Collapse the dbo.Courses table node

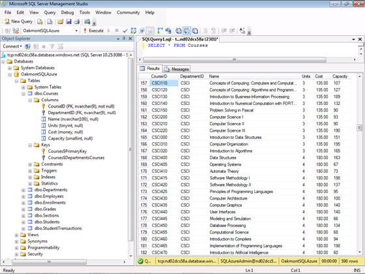pyautogui.click(x=23, y=94)
